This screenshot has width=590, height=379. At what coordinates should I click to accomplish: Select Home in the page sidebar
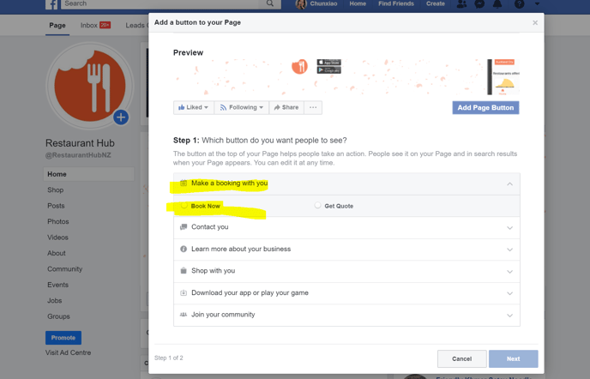(x=89, y=174)
